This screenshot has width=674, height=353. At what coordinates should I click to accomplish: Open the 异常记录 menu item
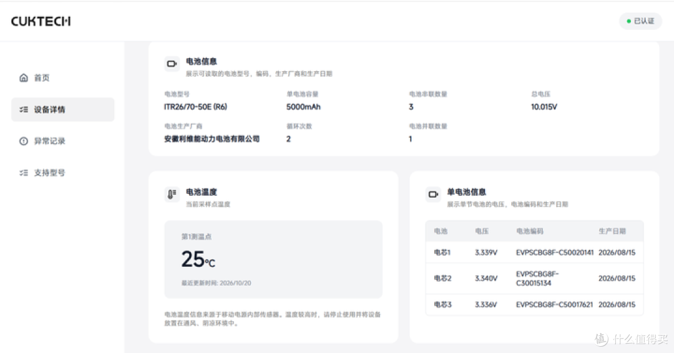tap(63, 141)
